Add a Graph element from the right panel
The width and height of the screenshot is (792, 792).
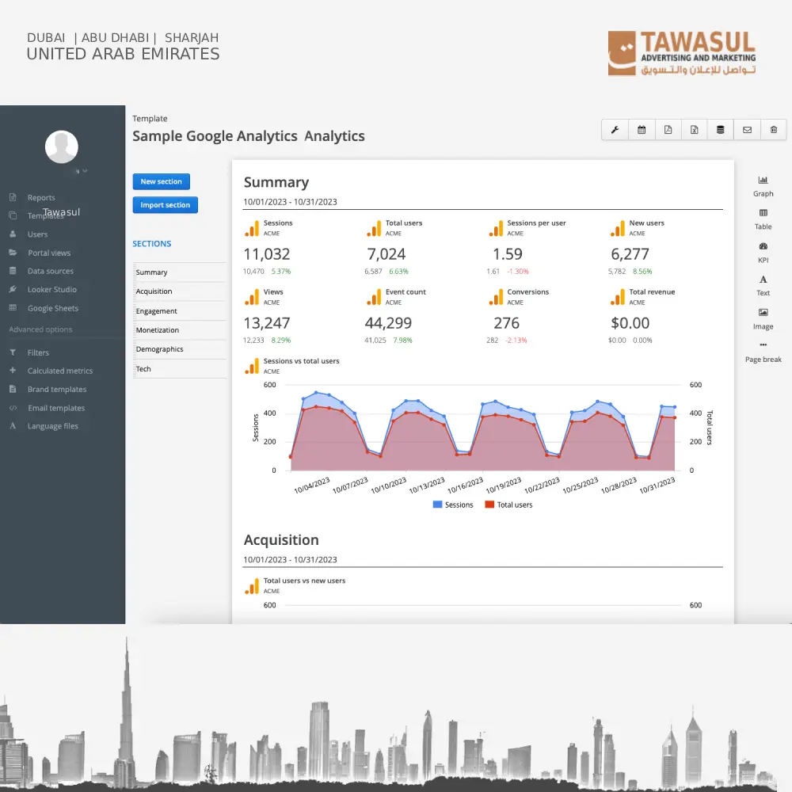pos(762,186)
